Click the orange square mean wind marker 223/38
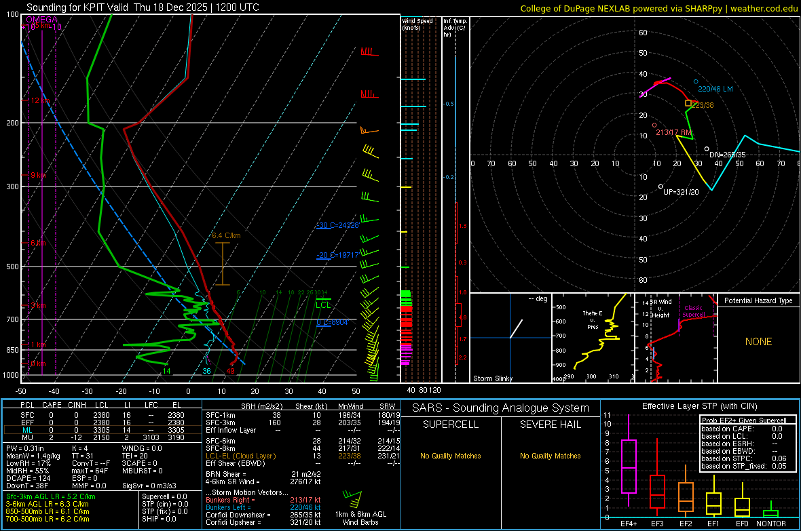Viewport: 801px width, 531px height. pos(688,103)
